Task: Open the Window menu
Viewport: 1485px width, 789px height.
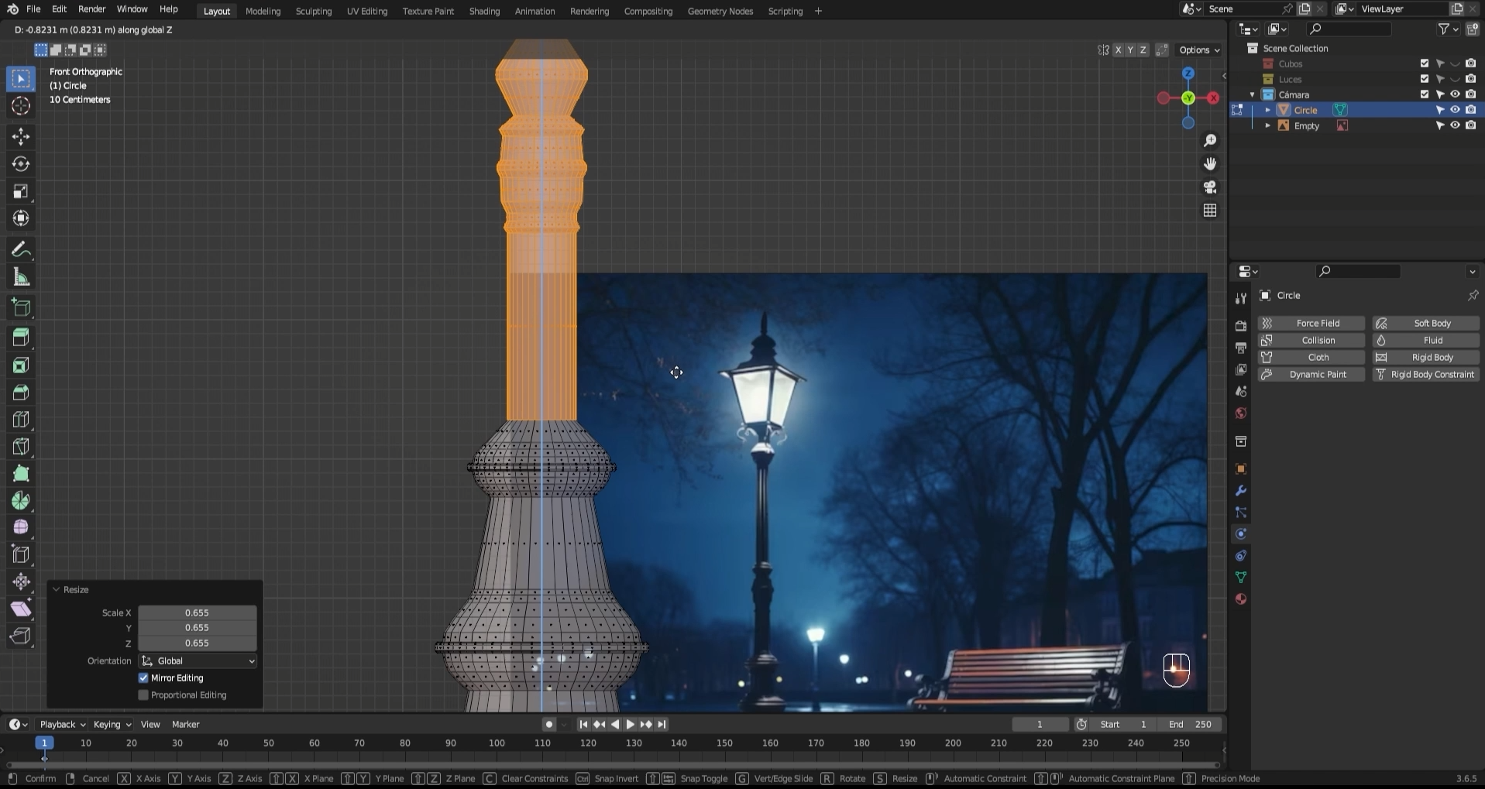Action: [x=132, y=9]
